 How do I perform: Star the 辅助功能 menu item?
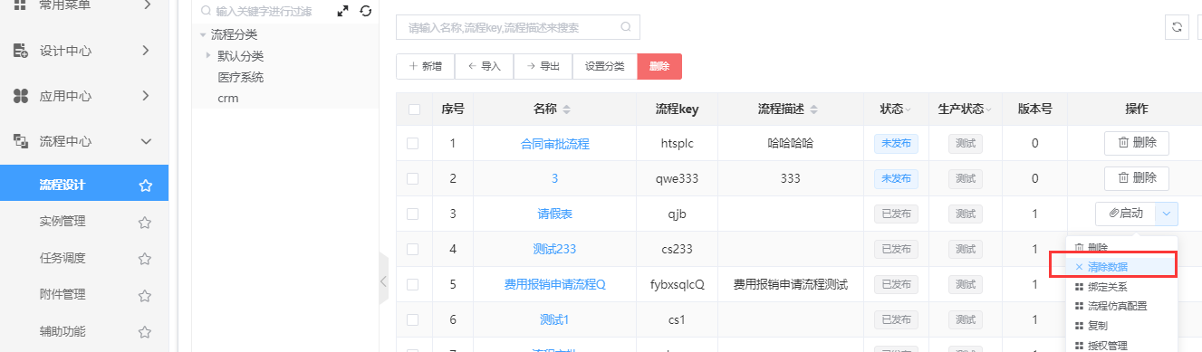[x=145, y=331]
